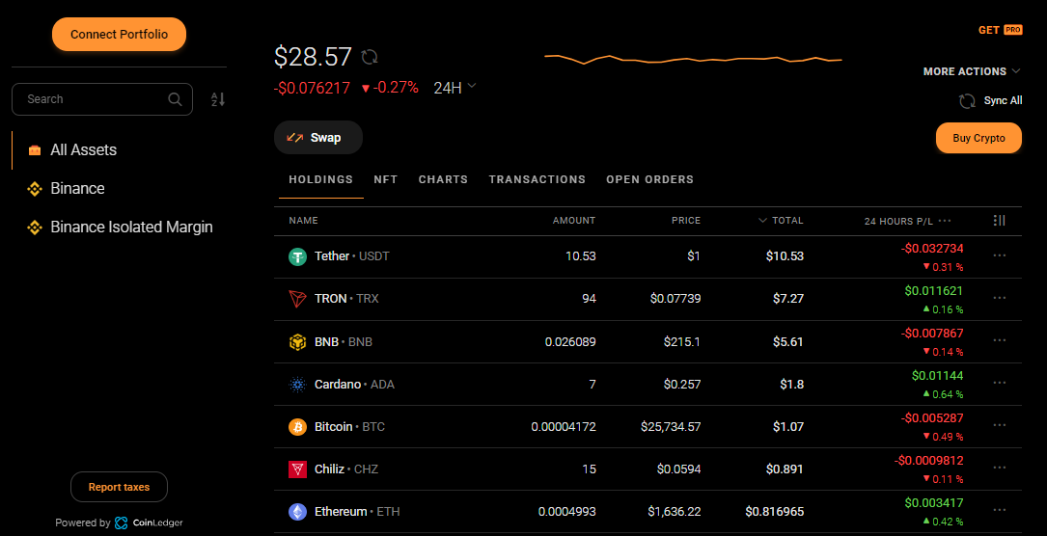Click the Connect Portfolio button
1047x536 pixels.
point(119,34)
